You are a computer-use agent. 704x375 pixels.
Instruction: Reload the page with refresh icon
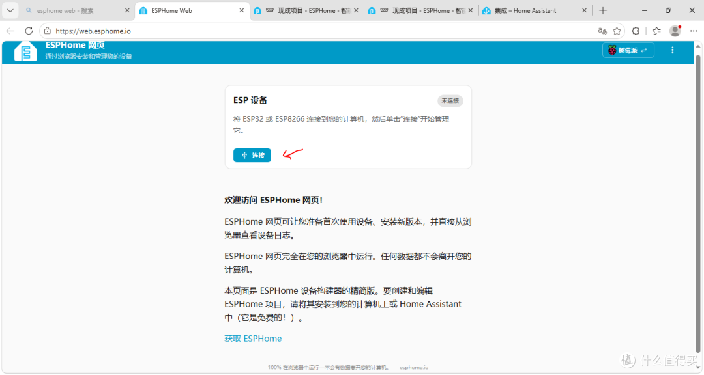(29, 31)
